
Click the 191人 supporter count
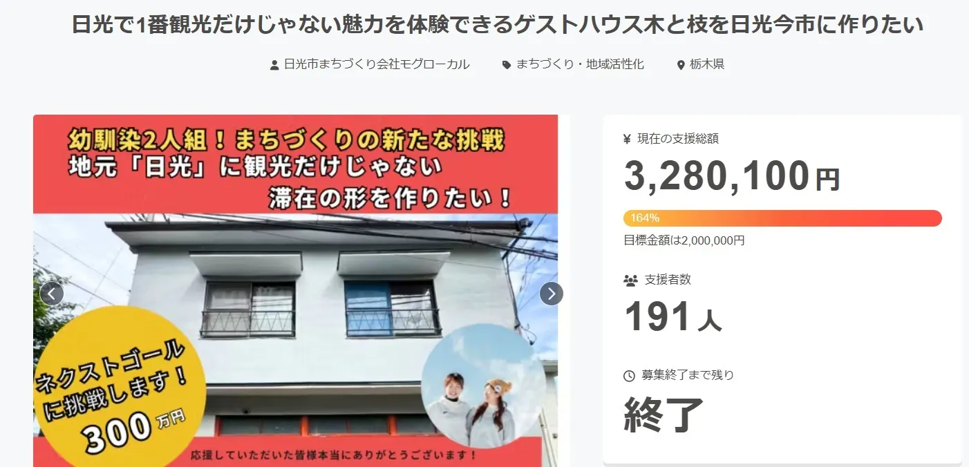pos(673,317)
